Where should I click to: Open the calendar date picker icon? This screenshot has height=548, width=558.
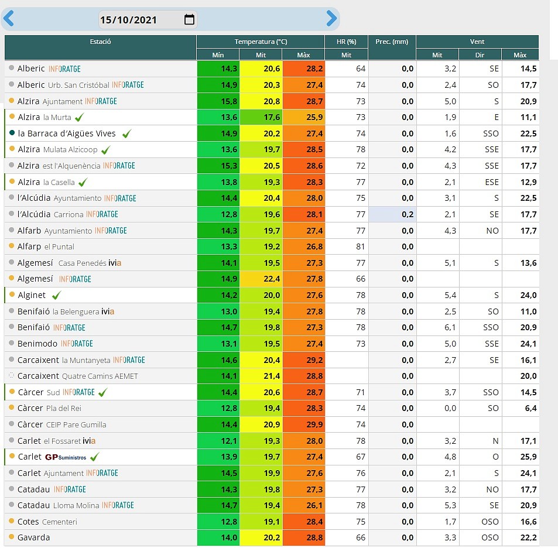pos(189,19)
